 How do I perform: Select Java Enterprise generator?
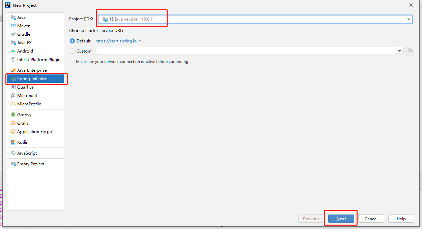point(35,70)
